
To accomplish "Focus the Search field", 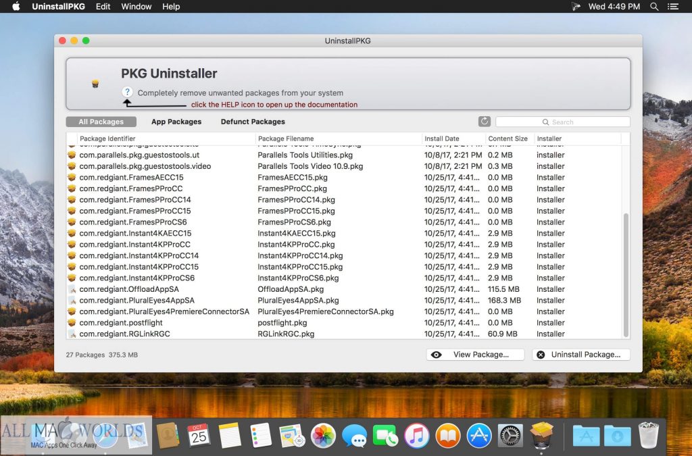I will (563, 122).
